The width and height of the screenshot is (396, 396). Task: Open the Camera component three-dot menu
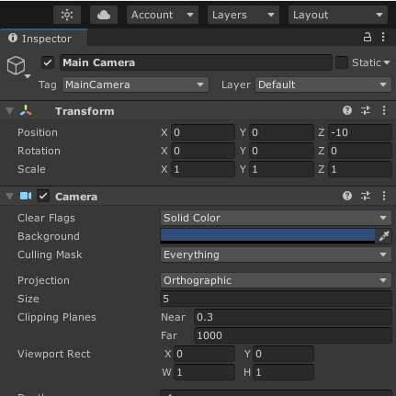pyautogui.click(x=384, y=196)
